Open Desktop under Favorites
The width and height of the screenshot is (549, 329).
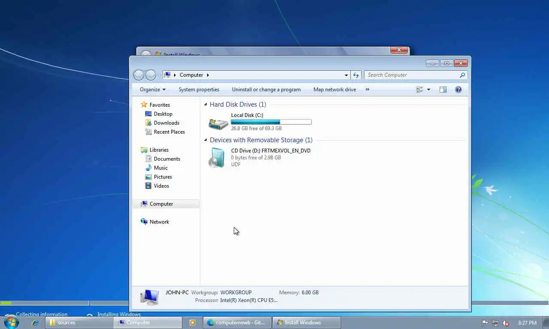(163, 114)
